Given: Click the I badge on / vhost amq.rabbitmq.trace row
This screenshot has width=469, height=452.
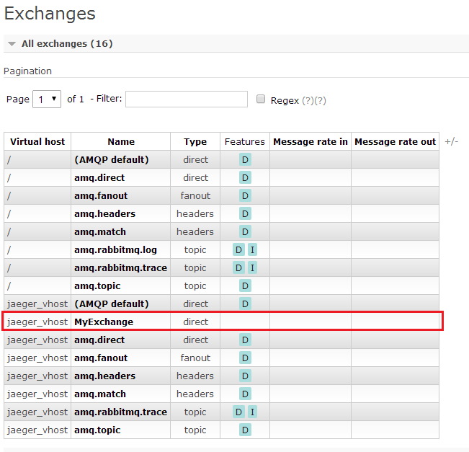Looking at the screenshot, I should [252, 267].
